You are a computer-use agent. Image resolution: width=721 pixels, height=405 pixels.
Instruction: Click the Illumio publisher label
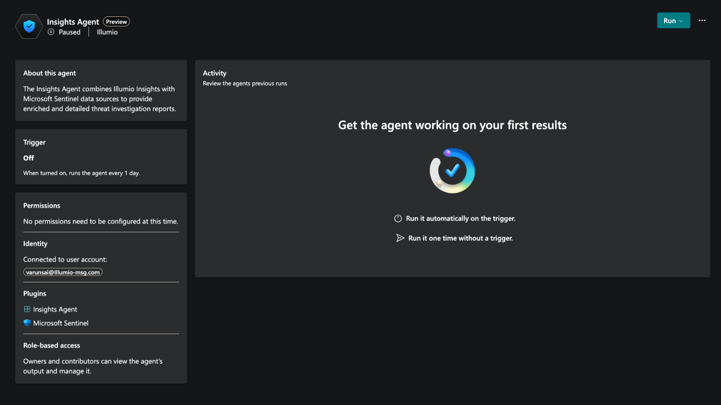[x=107, y=32]
